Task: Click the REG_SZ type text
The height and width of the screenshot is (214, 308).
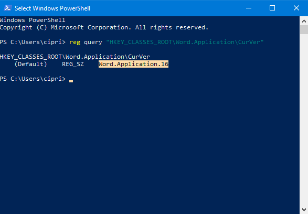Action: click(x=73, y=64)
